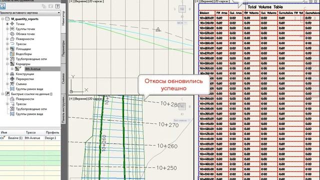The image size is (320, 180).
Task: Expand the Группы точек node
Action: 7,29
